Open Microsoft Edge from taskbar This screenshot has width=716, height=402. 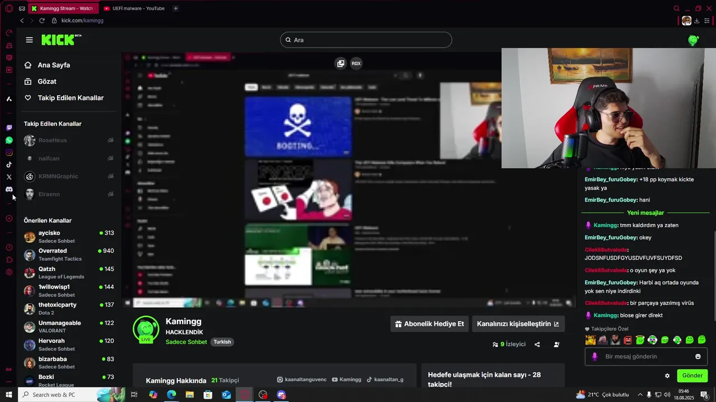click(x=171, y=395)
